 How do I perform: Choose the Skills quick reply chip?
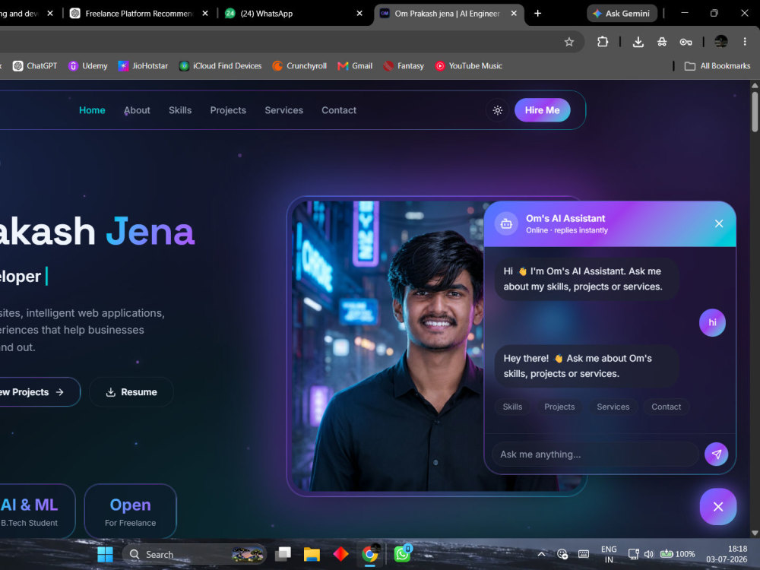click(x=512, y=407)
